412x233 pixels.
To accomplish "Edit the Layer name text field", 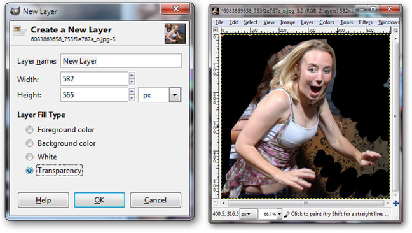I will coord(121,61).
